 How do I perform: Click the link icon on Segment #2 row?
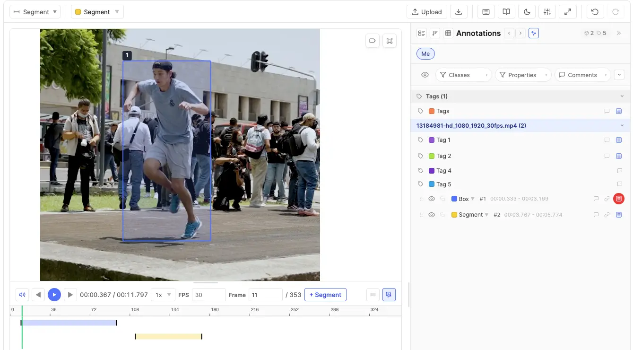coord(607,215)
